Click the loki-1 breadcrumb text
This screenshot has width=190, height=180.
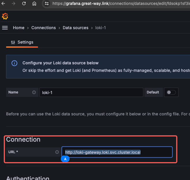(x=101, y=28)
